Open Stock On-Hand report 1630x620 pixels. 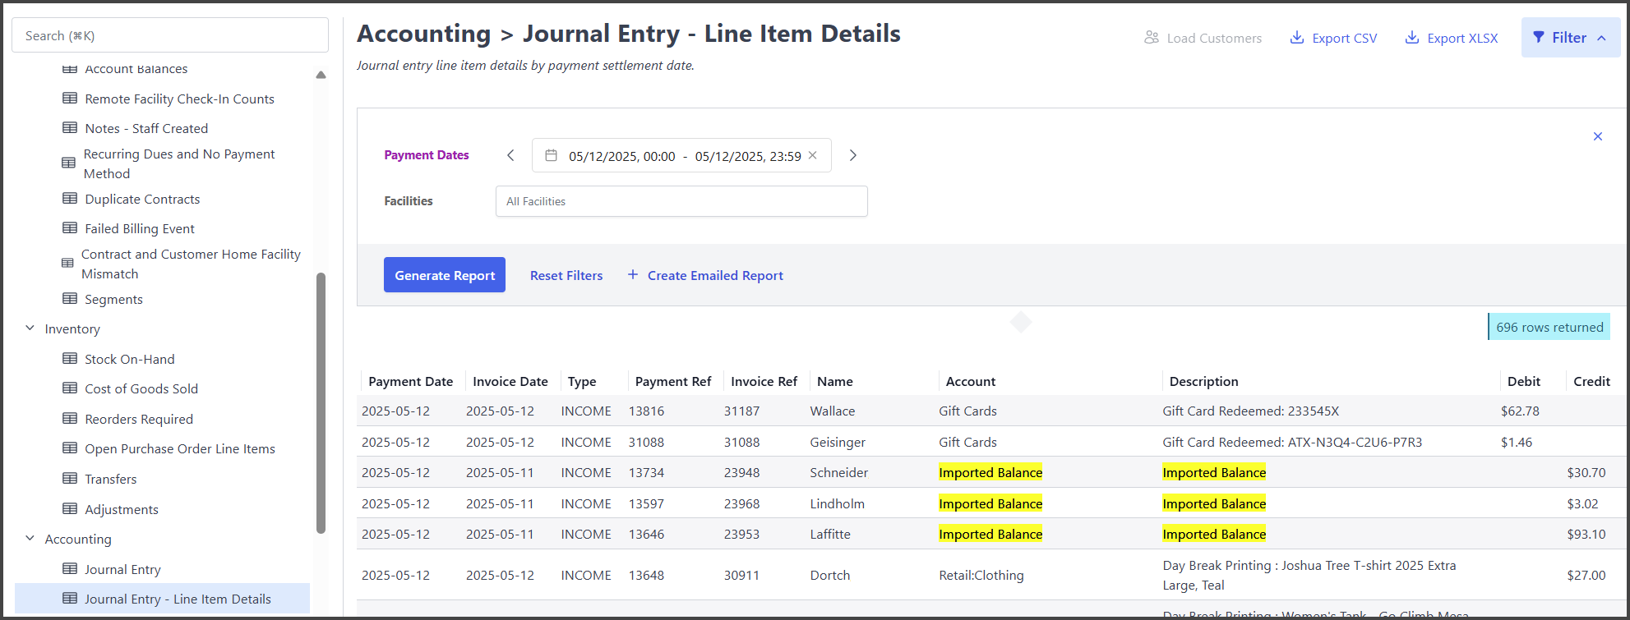tap(129, 359)
